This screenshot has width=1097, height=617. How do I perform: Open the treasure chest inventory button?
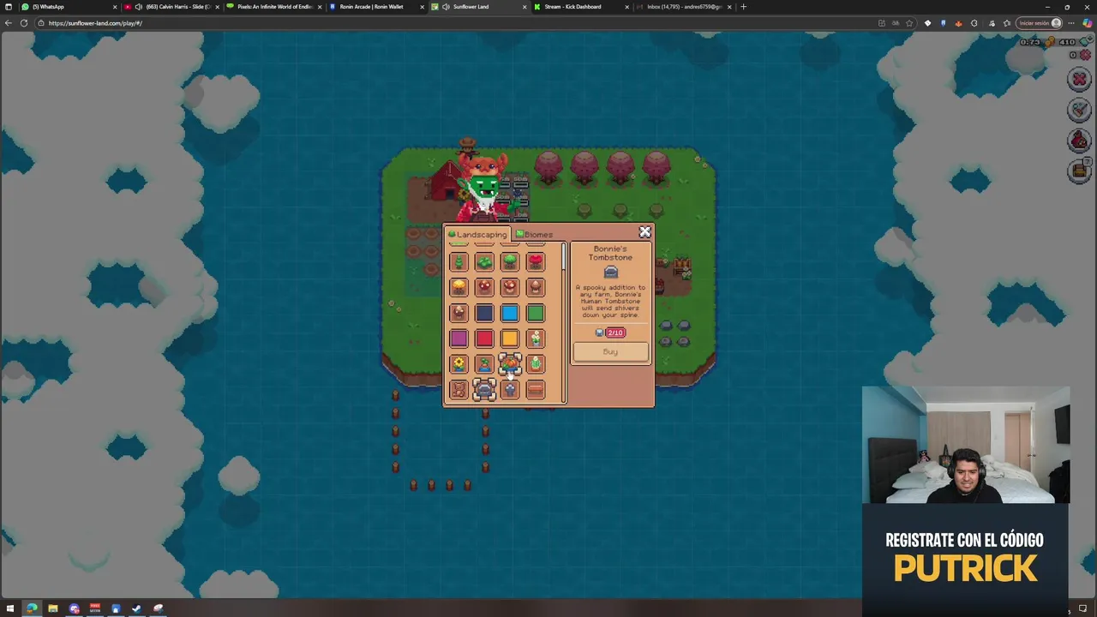1079,171
